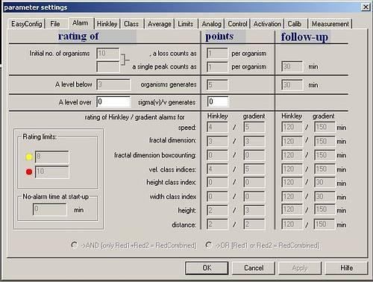Screen dimensions: 373x282
Task: Open the Hinkley tab
Action: coord(107,24)
